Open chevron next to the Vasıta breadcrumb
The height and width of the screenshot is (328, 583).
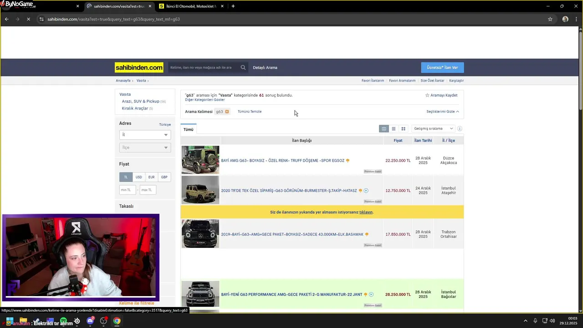[x=148, y=81]
